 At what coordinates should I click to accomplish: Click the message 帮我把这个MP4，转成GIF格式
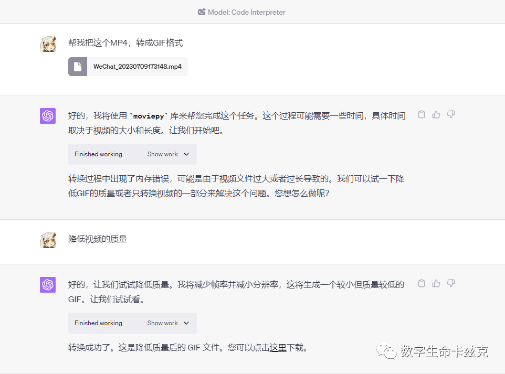(x=125, y=43)
